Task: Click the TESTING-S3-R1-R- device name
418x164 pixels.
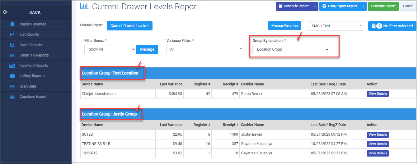Action: 97,144
